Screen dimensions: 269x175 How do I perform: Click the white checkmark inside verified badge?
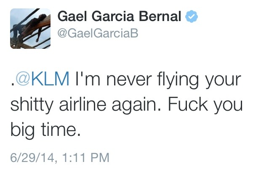pyautogui.click(x=192, y=17)
